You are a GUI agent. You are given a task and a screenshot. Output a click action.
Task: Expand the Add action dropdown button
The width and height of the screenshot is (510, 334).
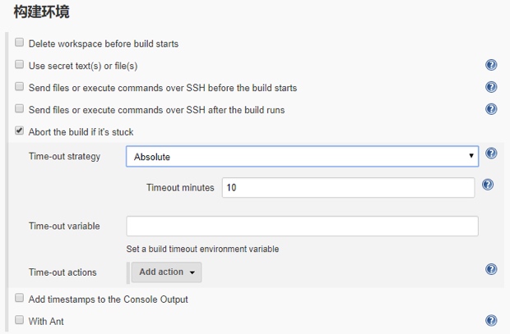tap(167, 272)
